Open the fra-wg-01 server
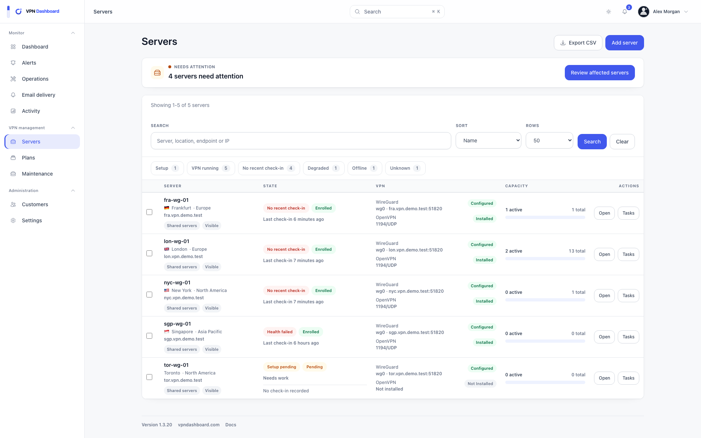The height and width of the screenshot is (438, 701). [604, 213]
